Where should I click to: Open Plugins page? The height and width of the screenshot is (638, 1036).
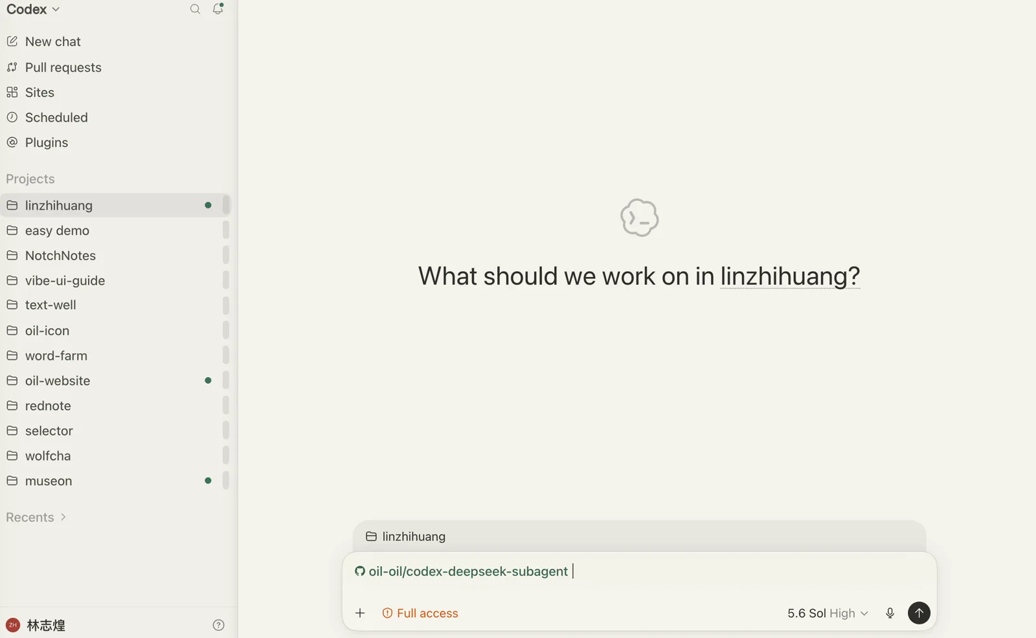pos(47,142)
